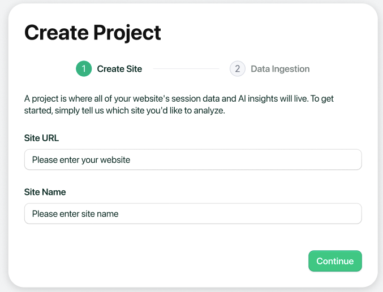Click the right end of Site Name box
The width and height of the screenshot is (383, 292).
click(x=351, y=213)
